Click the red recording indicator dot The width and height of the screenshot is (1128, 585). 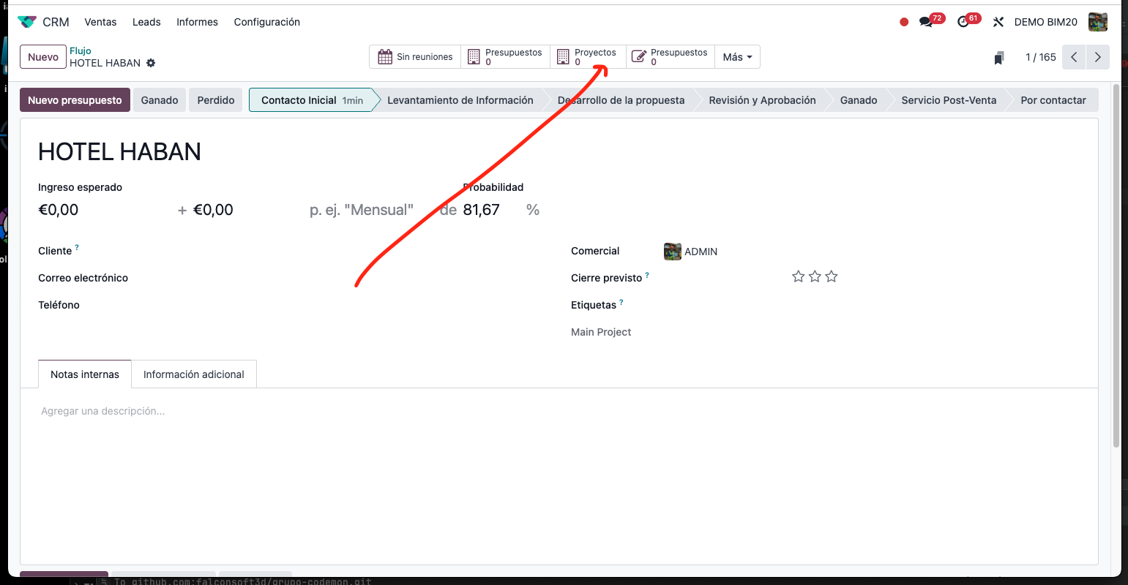[x=904, y=22]
